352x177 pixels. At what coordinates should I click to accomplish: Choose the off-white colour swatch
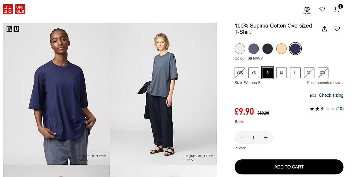coord(240,49)
